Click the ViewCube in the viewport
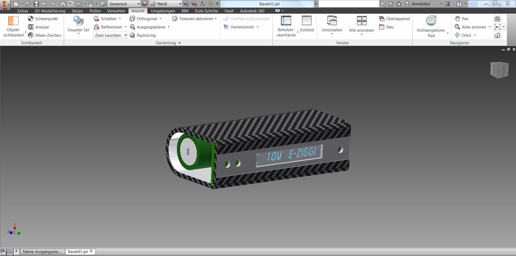Screen dimensions: 516x256 [x=499, y=70]
